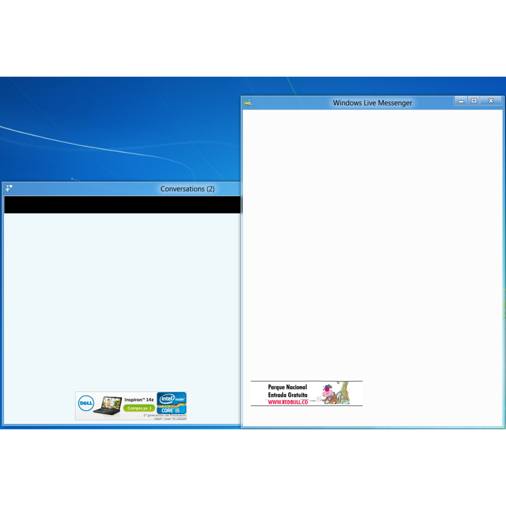
Task: Maximize the Windows Live Messenger window
Action: point(474,100)
